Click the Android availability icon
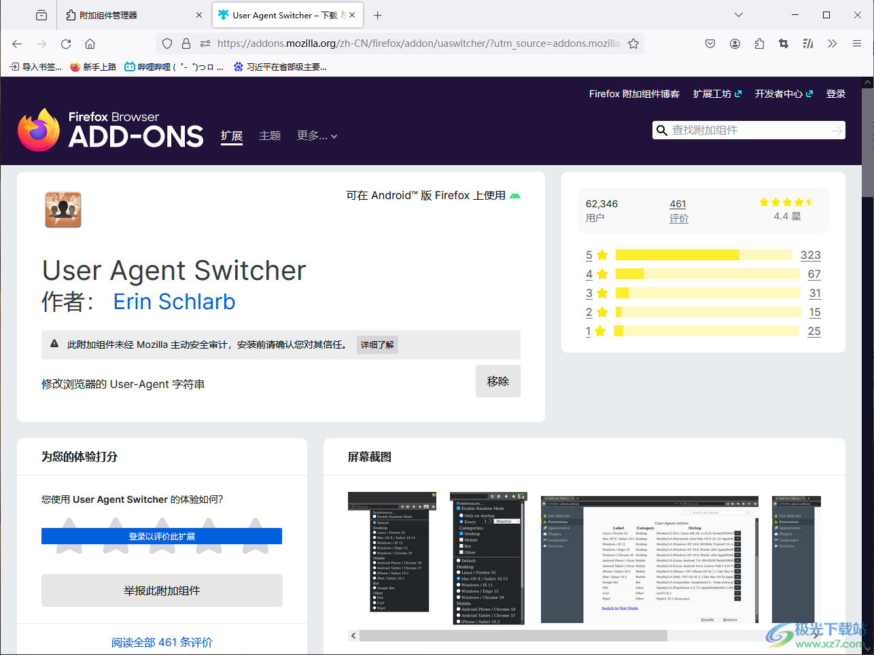Viewport: 874px width, 655px height. [x=515, y=196]
